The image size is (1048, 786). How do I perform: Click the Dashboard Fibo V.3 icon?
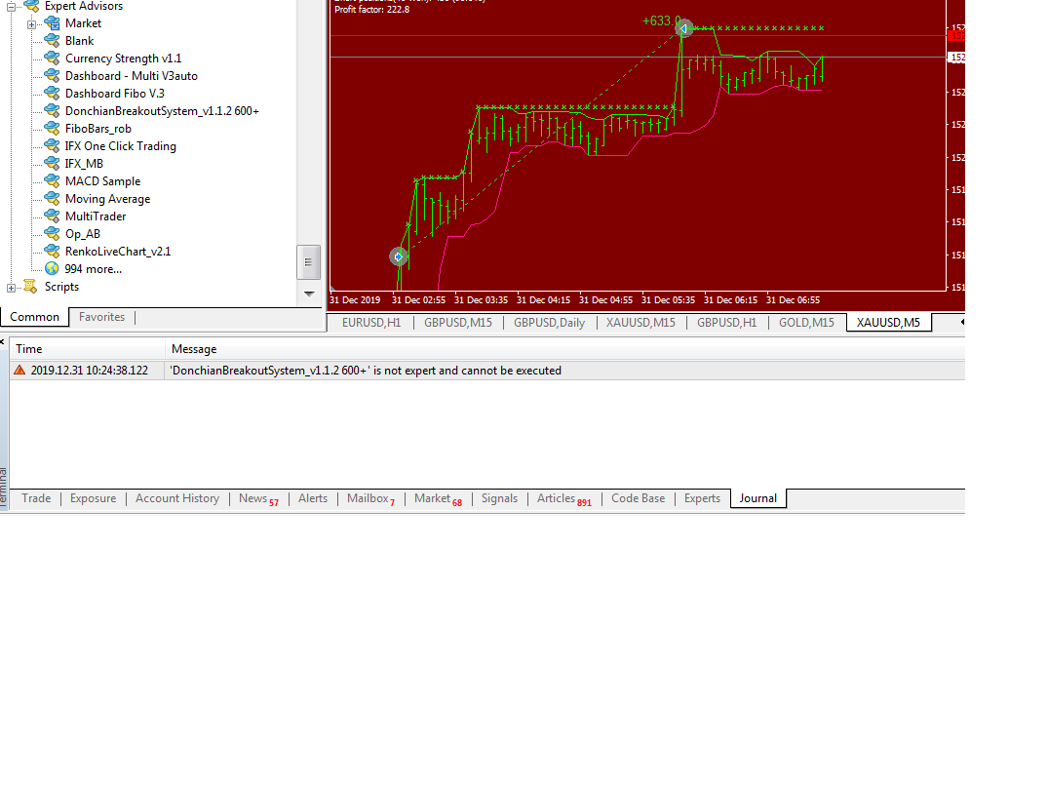coord(52,94)
